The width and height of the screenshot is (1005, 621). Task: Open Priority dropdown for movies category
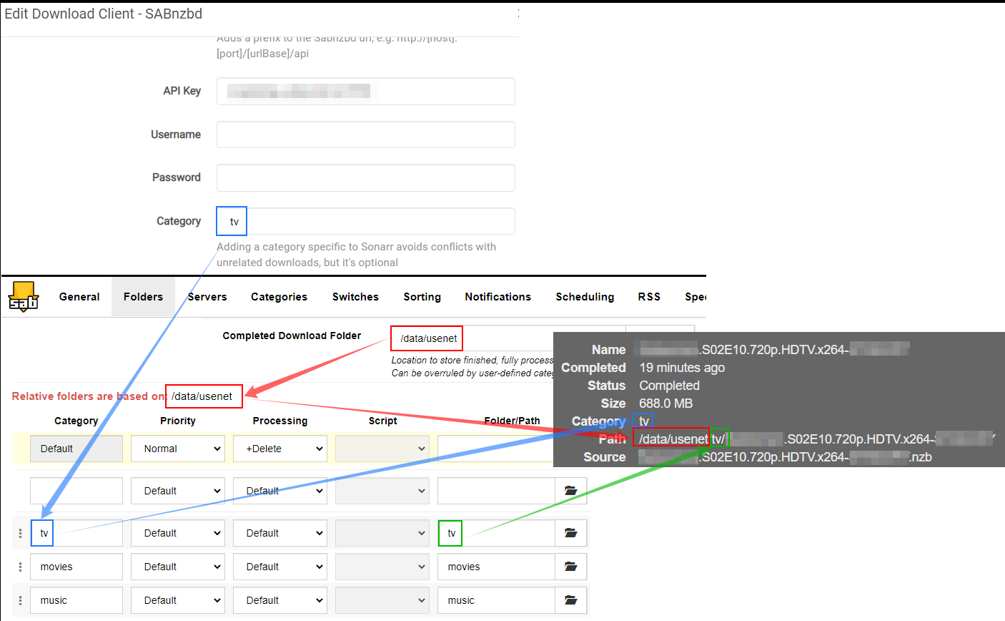coord(178,567)
